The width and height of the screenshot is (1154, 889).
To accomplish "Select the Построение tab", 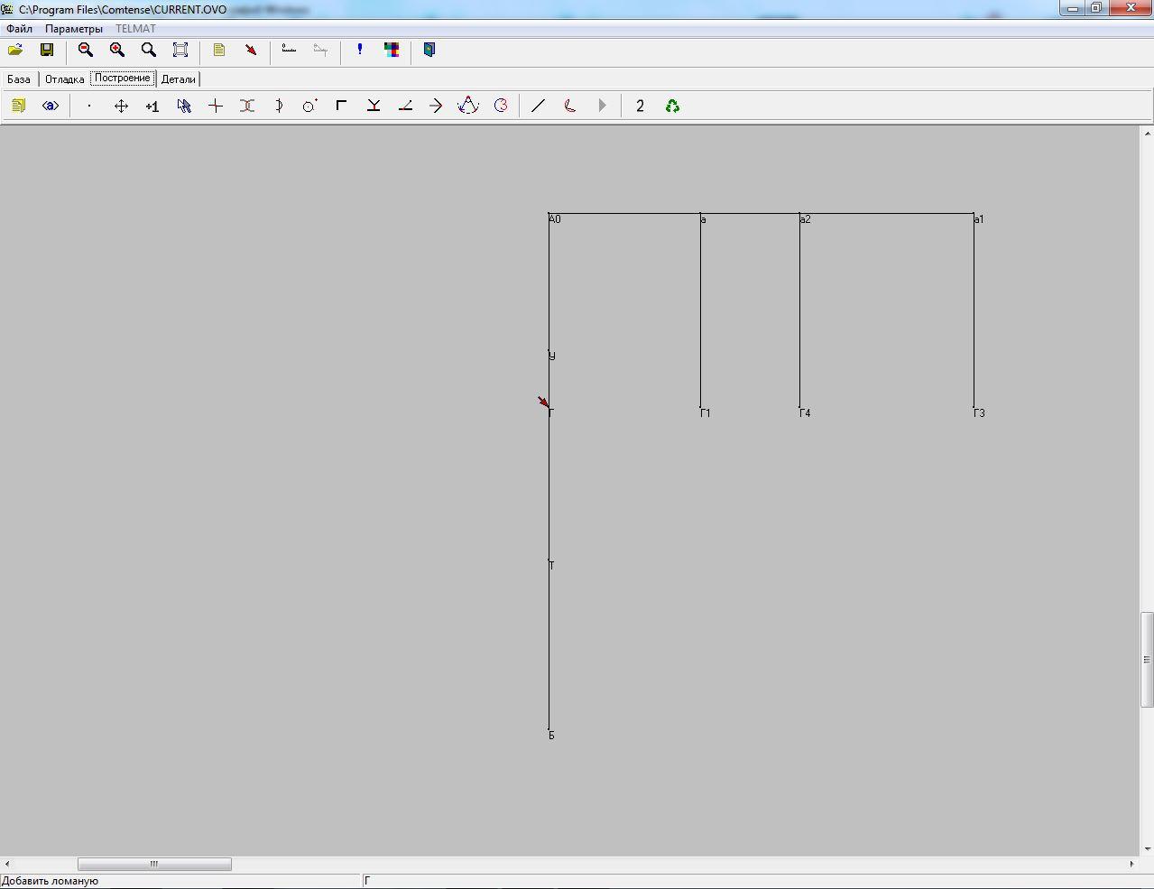I will (123, 79).
